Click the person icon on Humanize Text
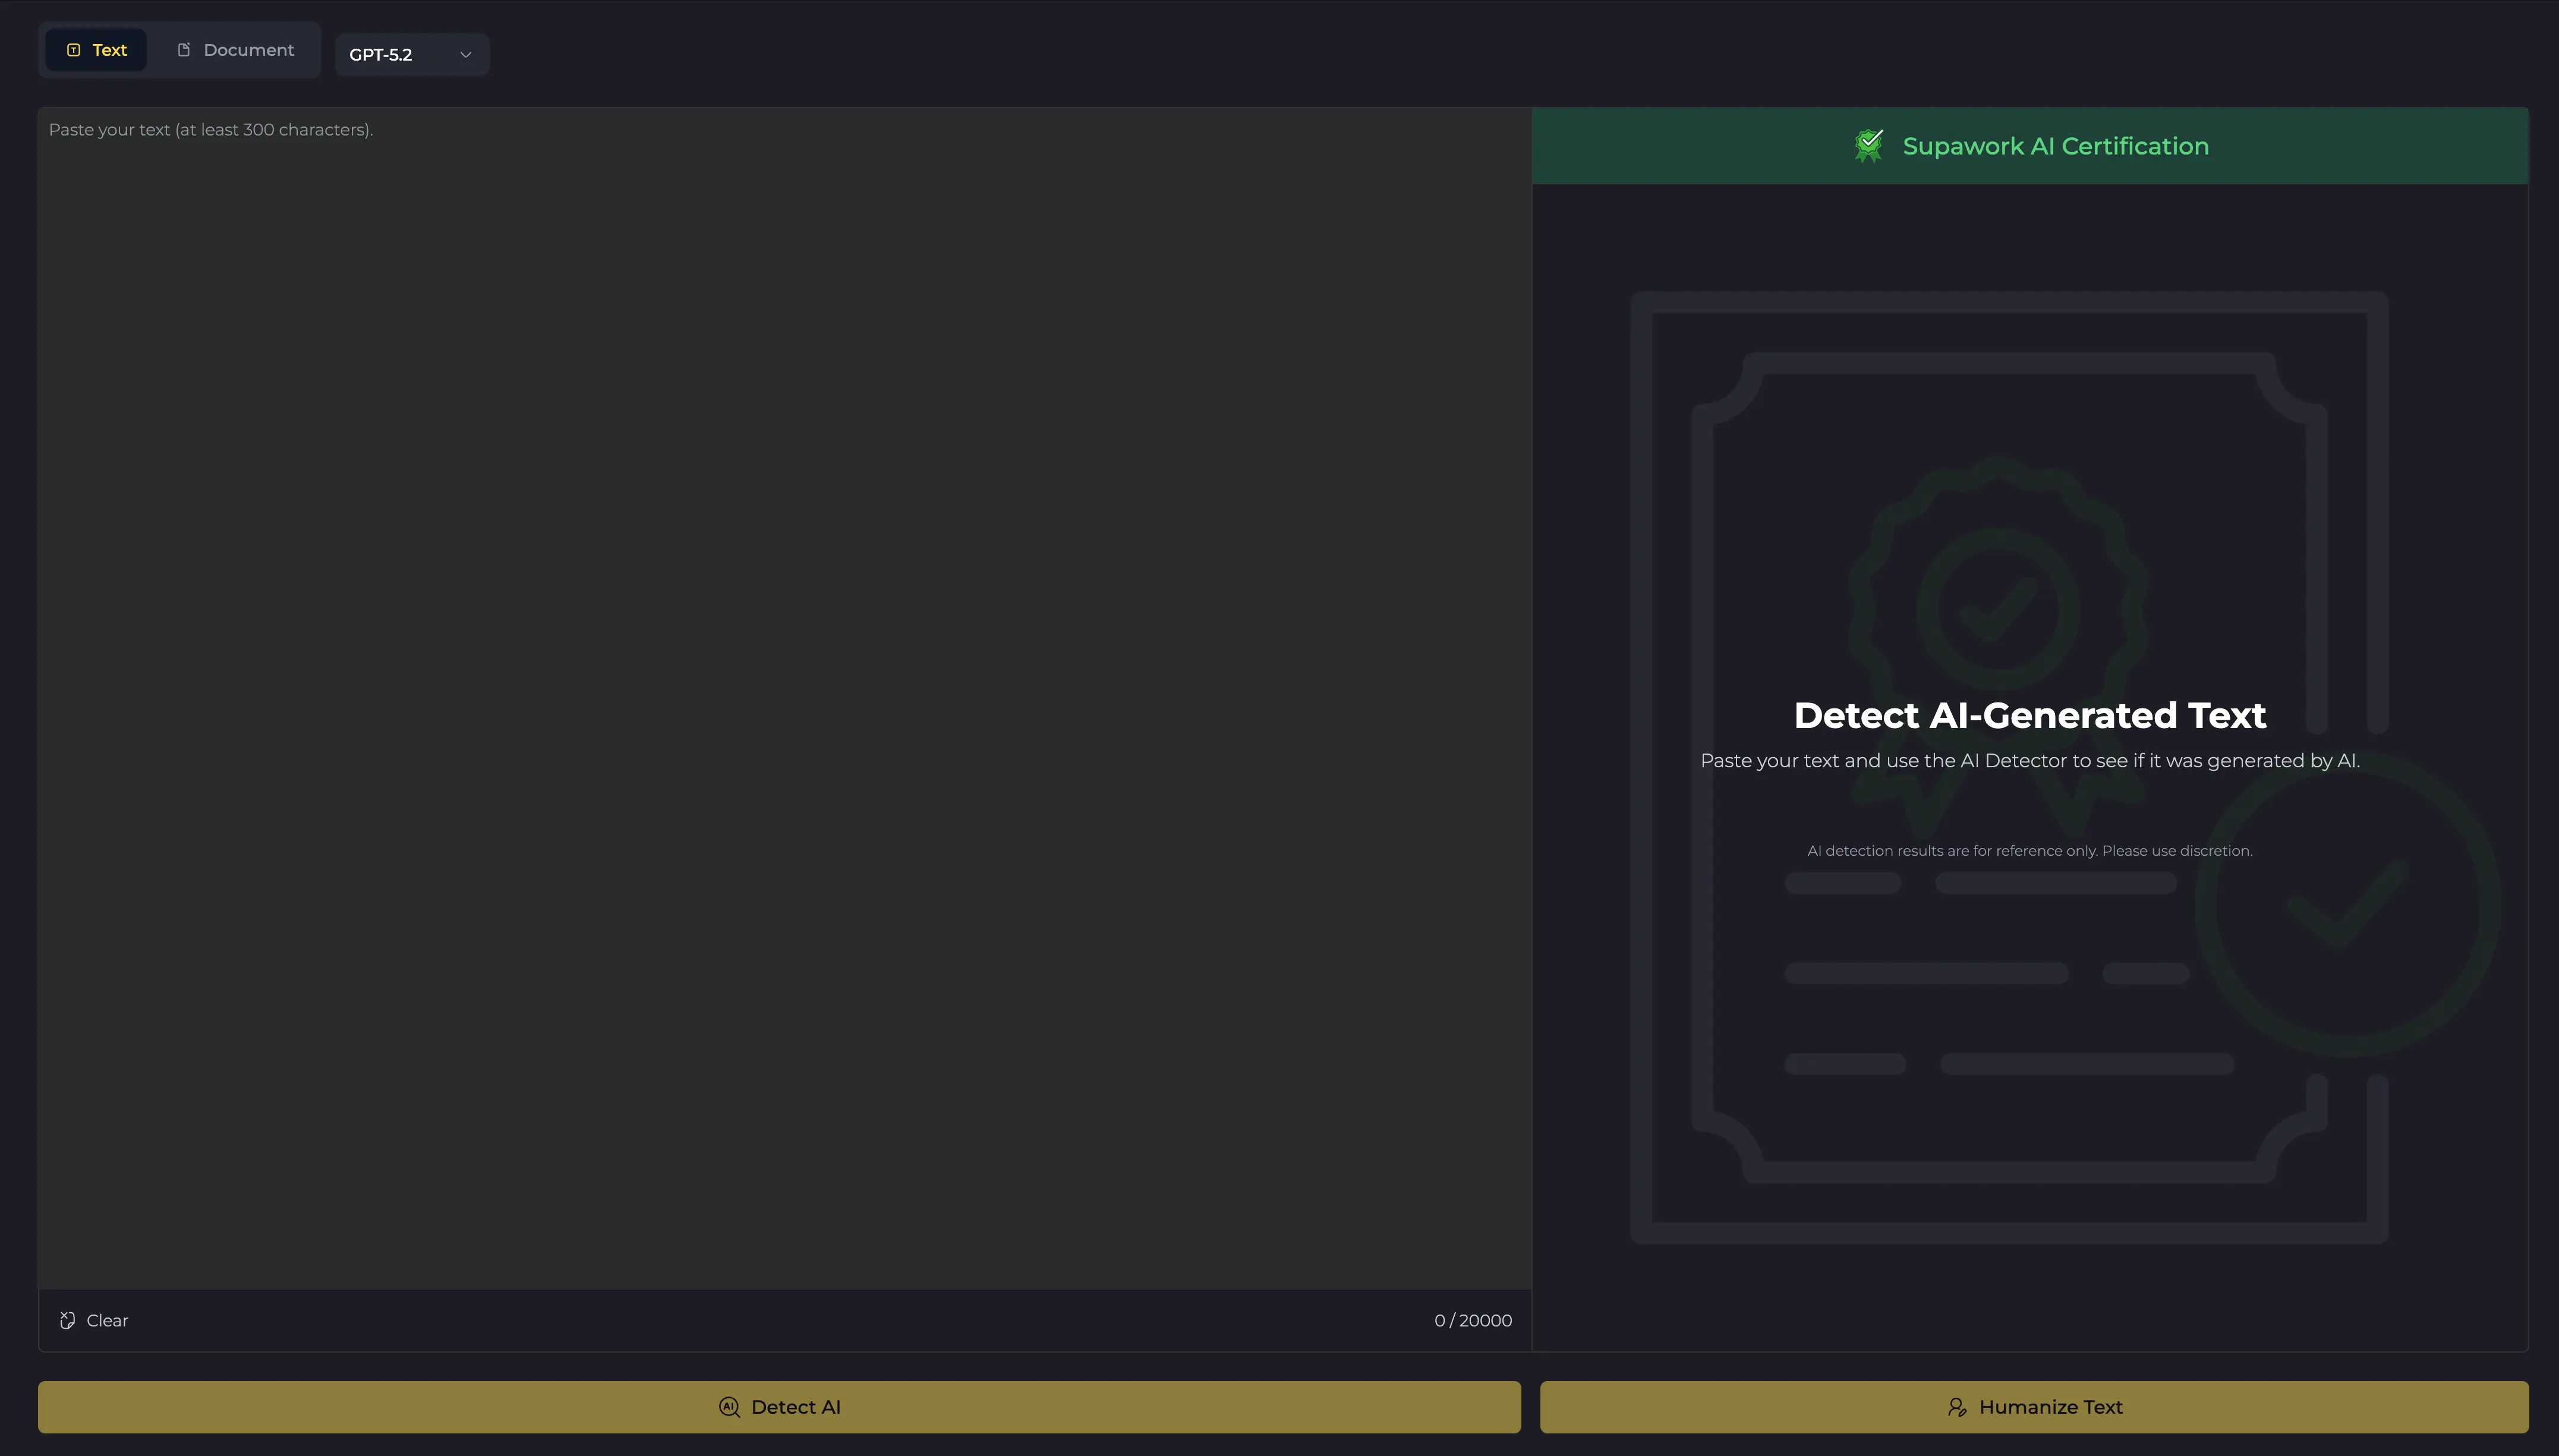Screen dimensions: 2559x1456 pos(1957,1407)
